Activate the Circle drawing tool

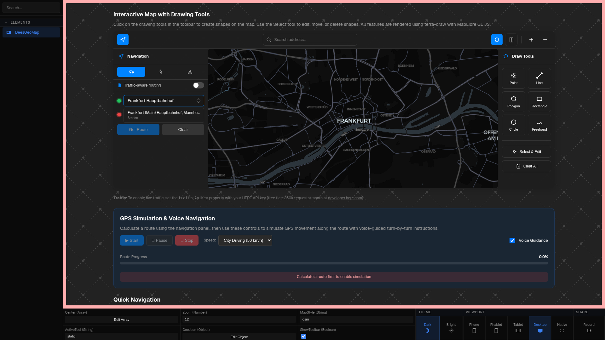[513, 125]
